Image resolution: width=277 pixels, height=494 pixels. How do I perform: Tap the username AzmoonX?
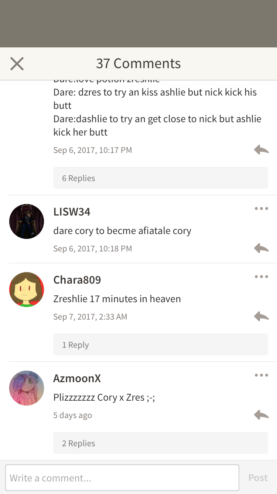(x=77, y=378)
